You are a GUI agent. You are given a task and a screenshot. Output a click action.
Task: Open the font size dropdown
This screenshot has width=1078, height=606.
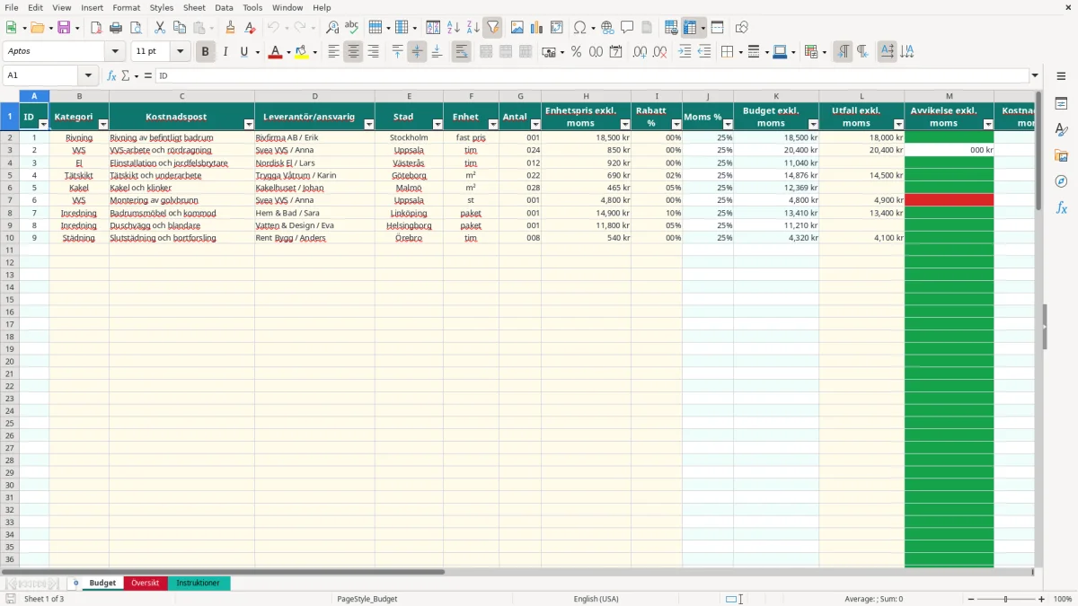[x=180, y=52]
